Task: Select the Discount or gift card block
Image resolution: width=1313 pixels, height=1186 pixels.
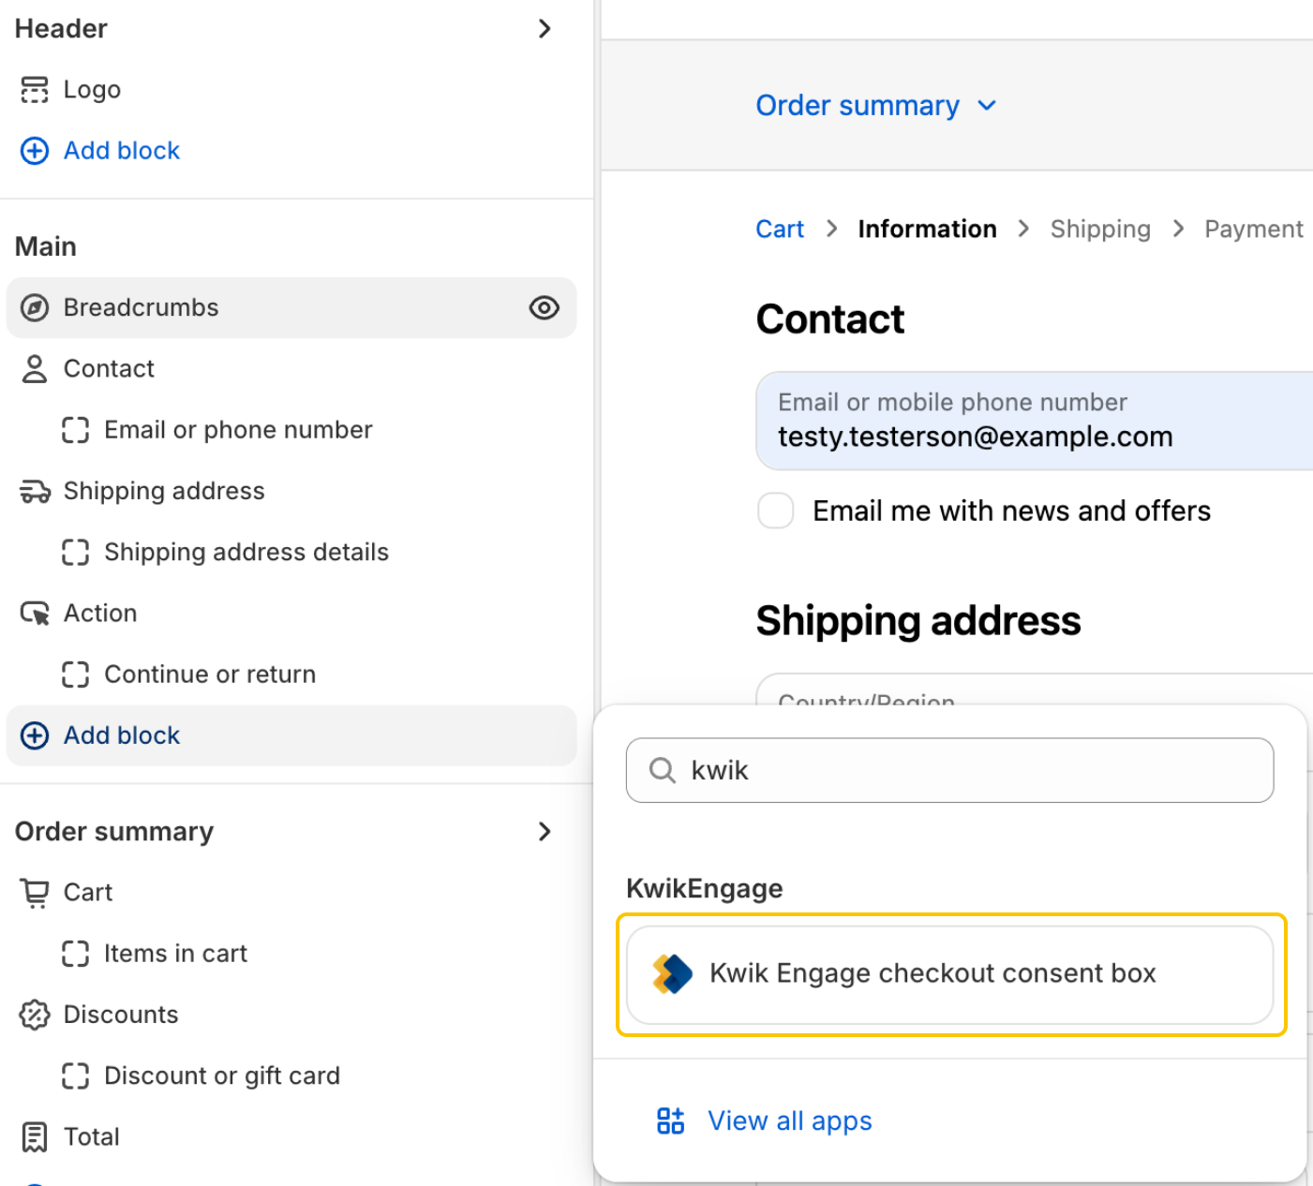Action: 291,1076
